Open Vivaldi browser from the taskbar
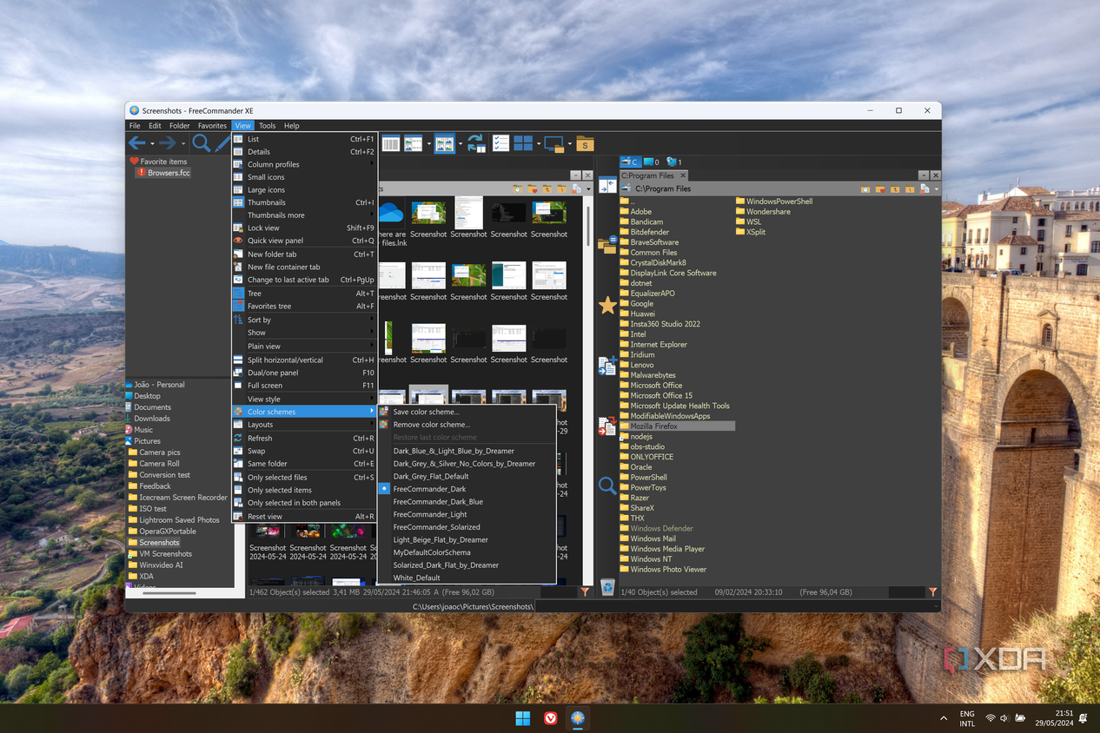 (x=550, y=718)
